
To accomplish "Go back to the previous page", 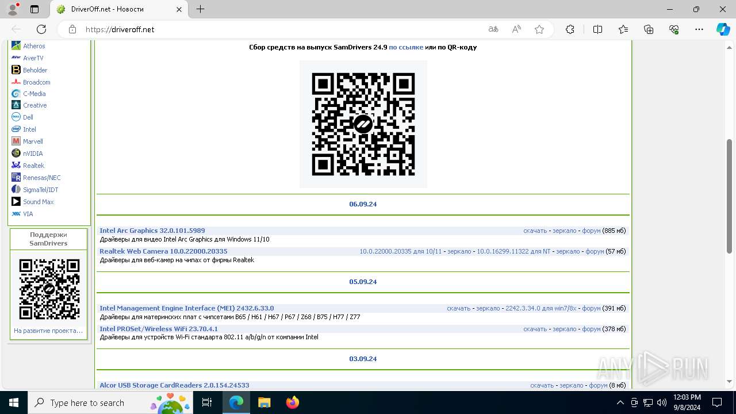I will tap(16, 29).
